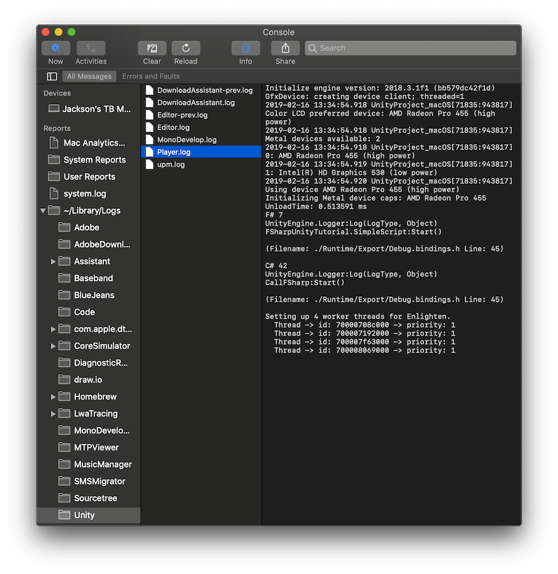Select the Player.log file
The height and width of the screenshot is (574, 558).
(201, 152)
